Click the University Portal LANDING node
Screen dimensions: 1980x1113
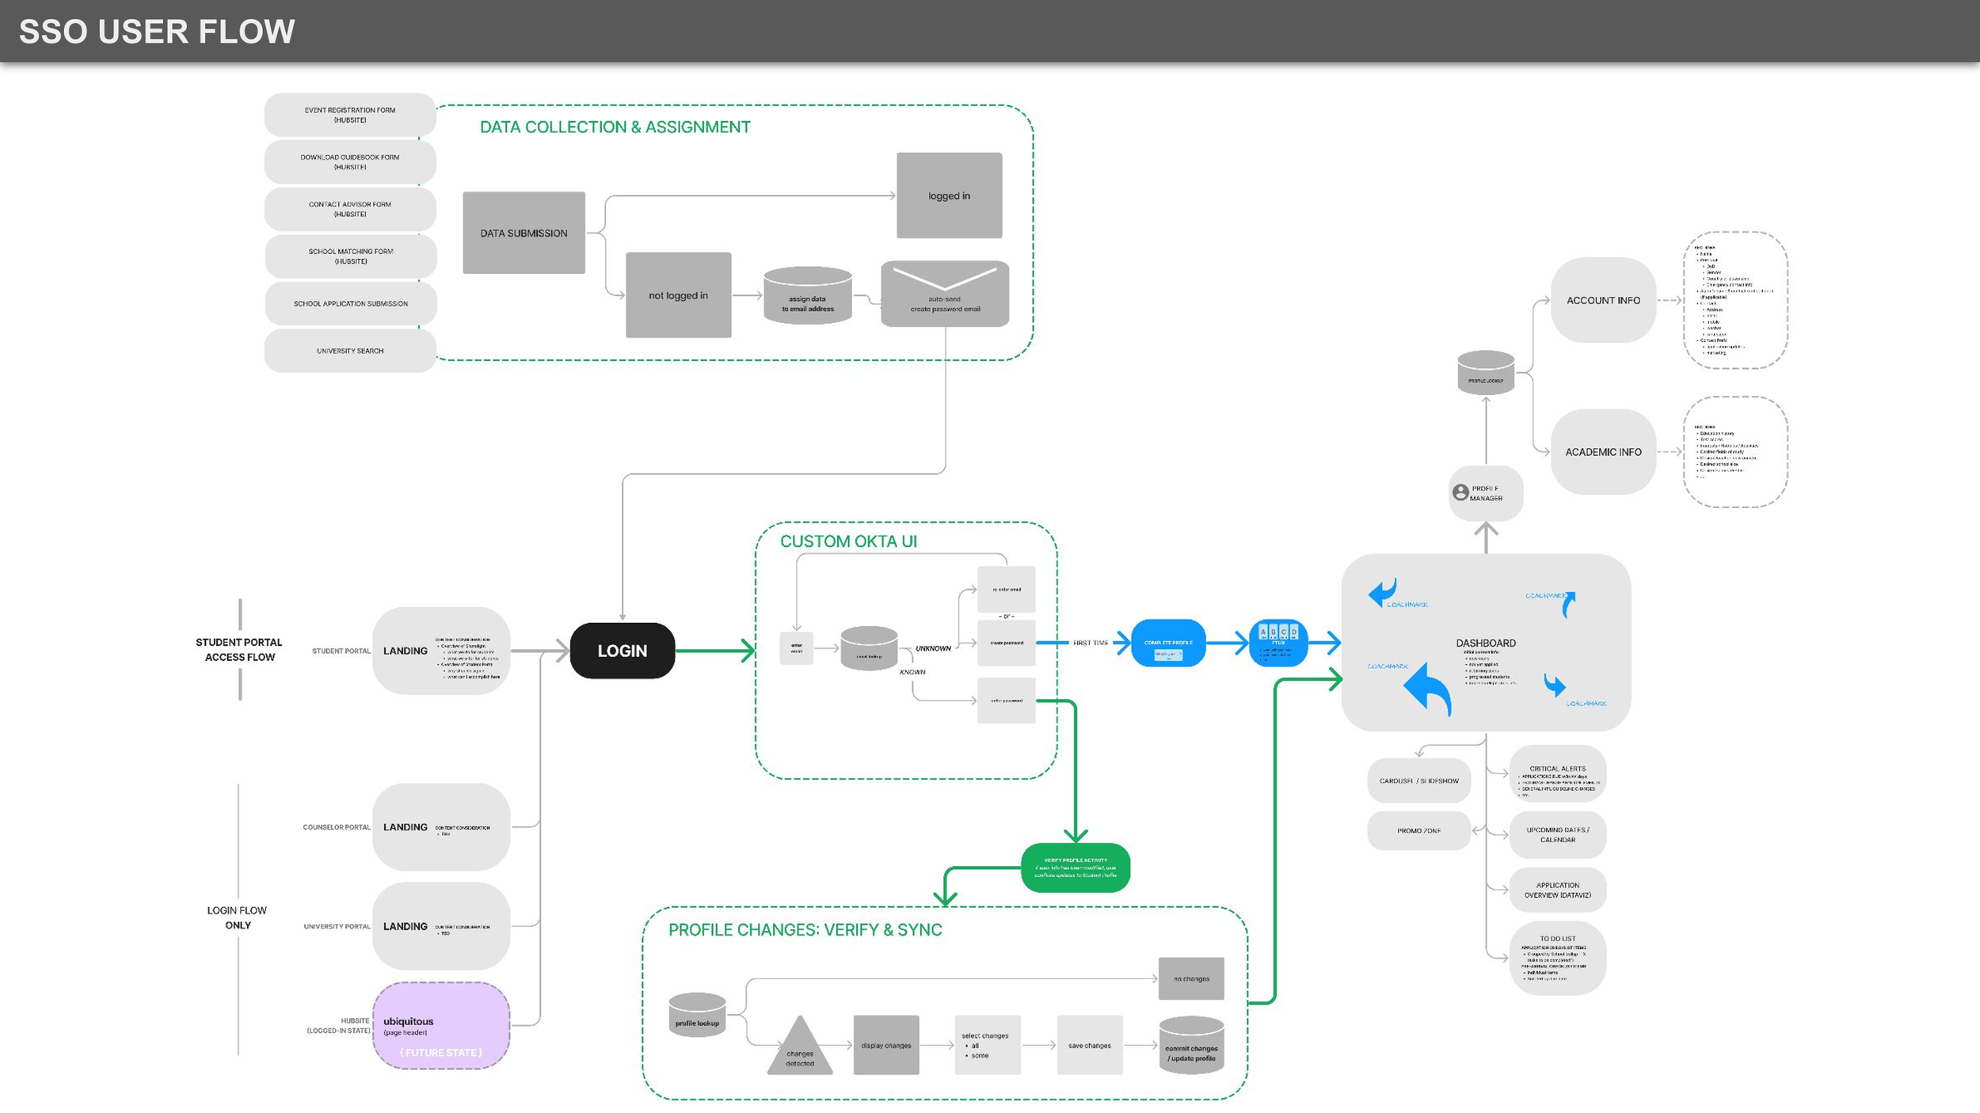[x=441, y=926]
